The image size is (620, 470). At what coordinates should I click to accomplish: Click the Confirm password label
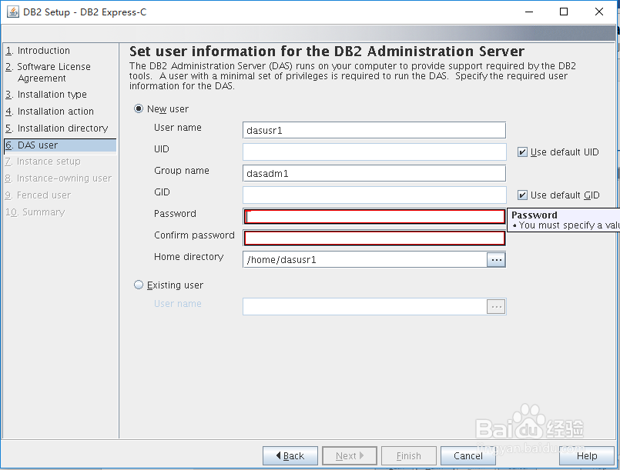coord(194,235)
